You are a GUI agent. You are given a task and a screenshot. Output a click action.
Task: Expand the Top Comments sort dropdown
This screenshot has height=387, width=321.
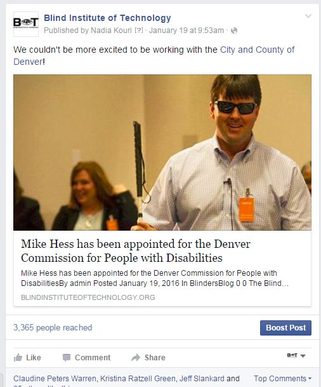282,378
